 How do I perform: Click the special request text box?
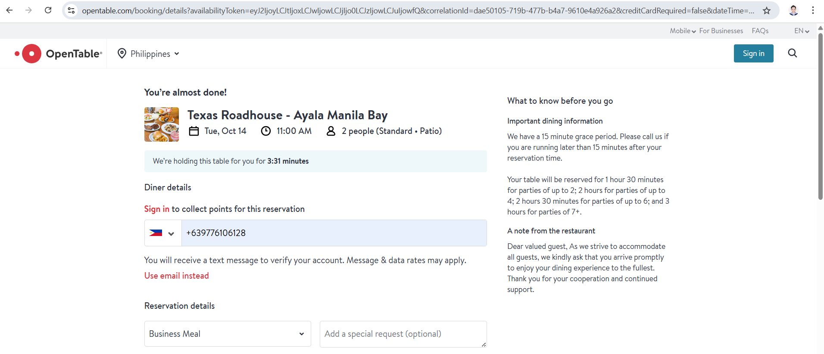pos(403,334)
